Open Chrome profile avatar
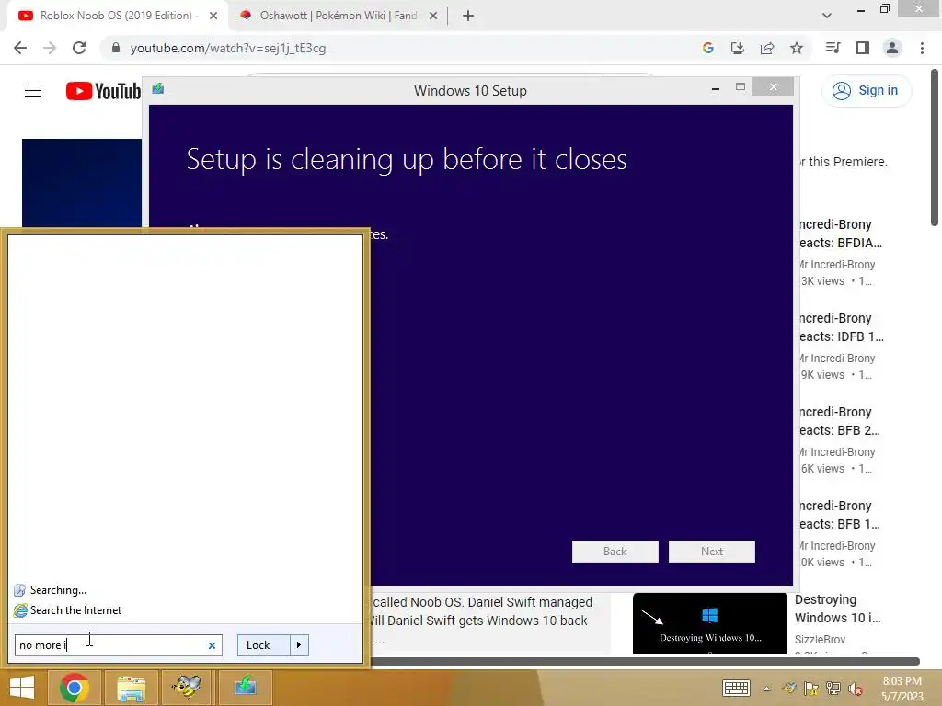The image size is (942, 706). click(892, 48)
